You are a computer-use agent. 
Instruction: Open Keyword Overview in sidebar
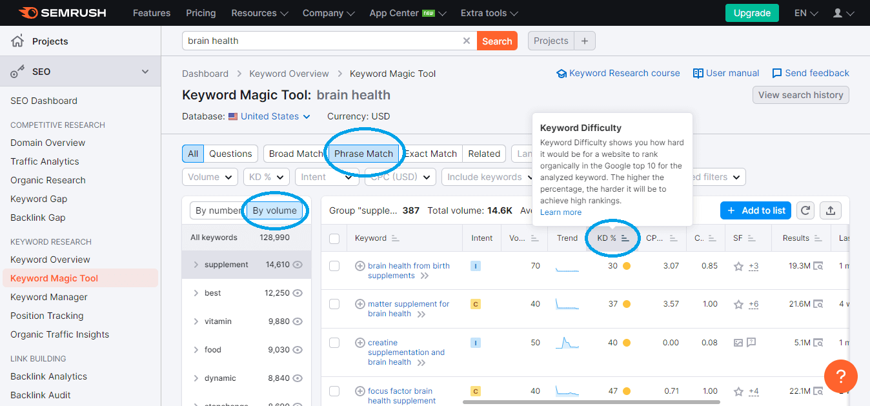tap(50, 259)
